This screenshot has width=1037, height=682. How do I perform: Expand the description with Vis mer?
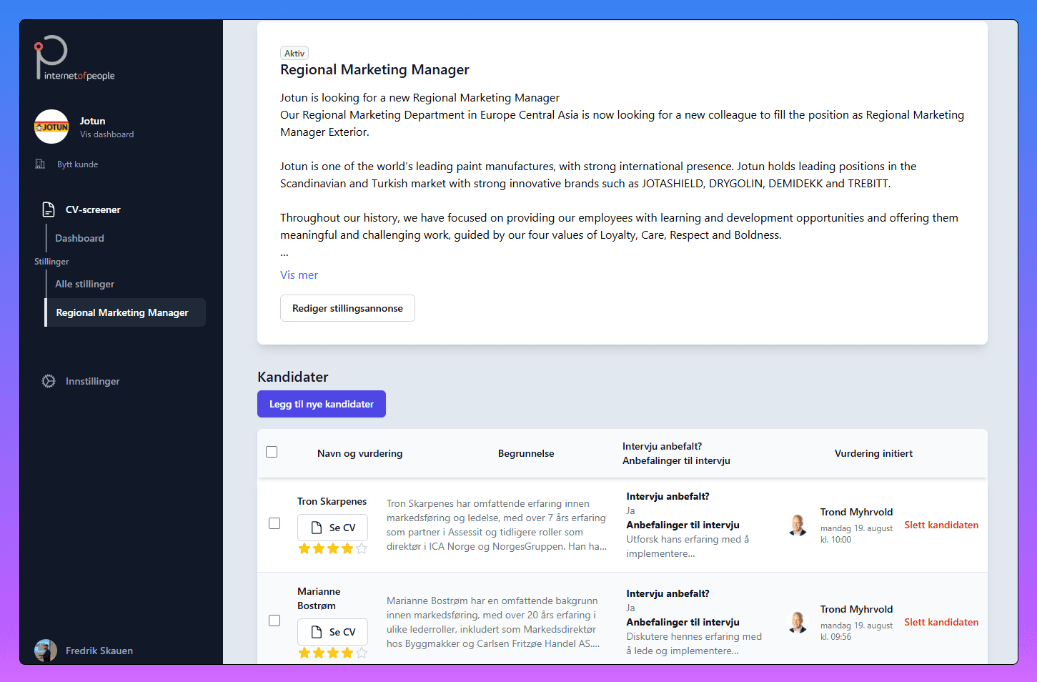pyautogui.click(x=299, y=275)
